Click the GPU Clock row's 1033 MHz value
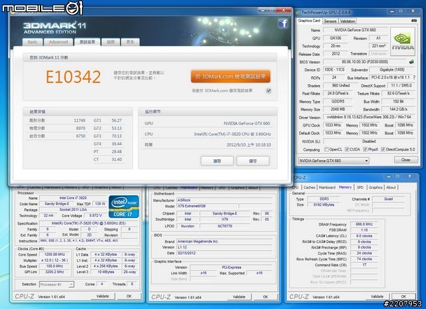This screenshot has width=426, height=309. 333,125
